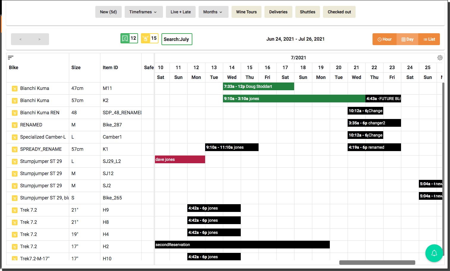Filter by Shuttles
Screen dimensions: 450x271
tap(308, 12)
